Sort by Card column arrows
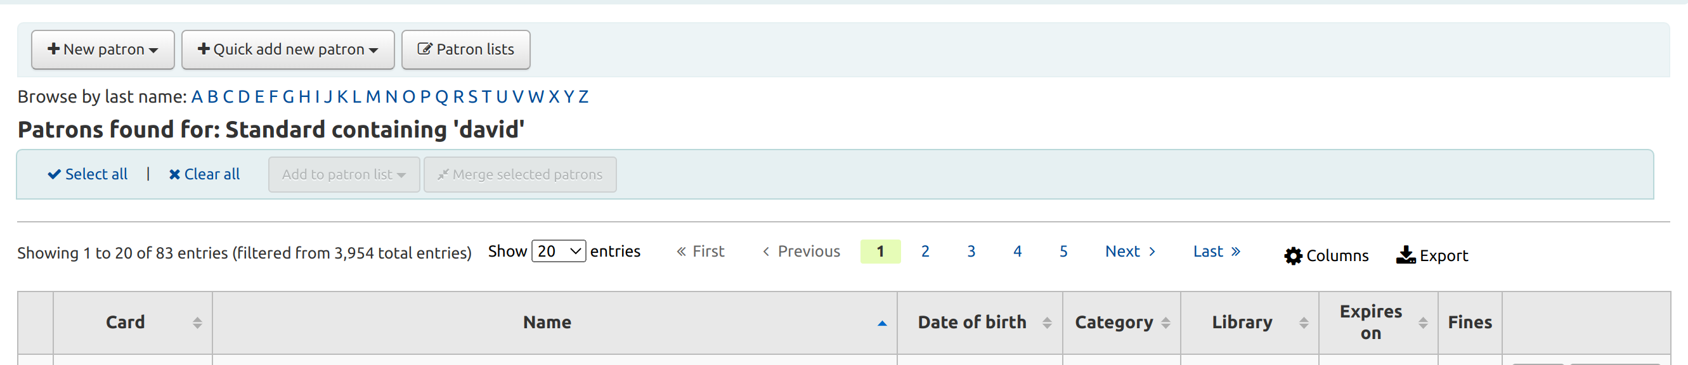 (x=197, y=323)
